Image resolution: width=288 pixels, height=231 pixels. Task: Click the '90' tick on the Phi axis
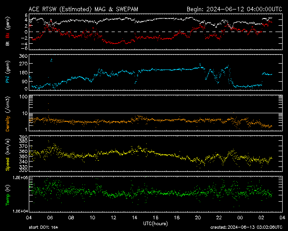(25, 81)
